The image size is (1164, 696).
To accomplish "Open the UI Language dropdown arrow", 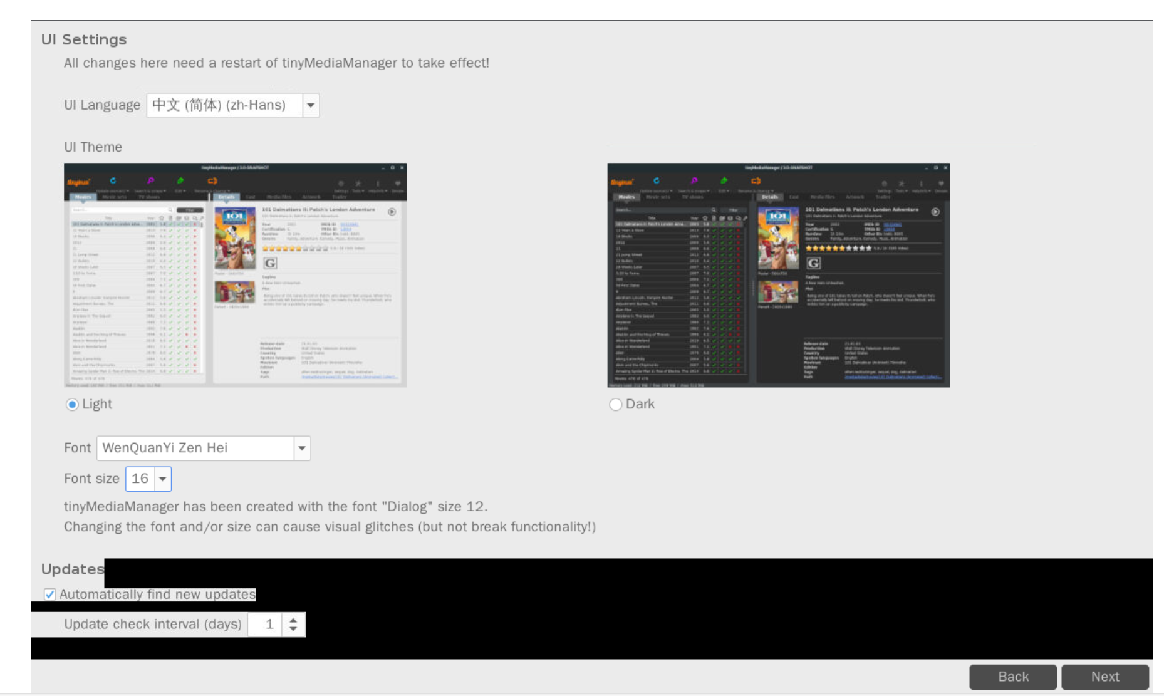I will [x=310, y=105].
